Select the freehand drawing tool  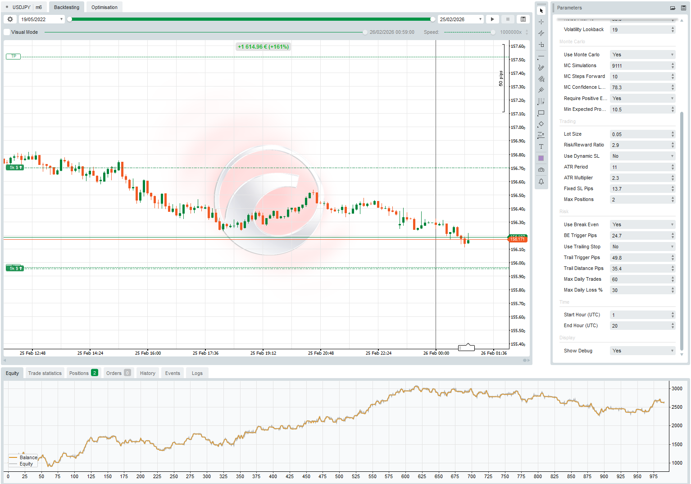pyautogui.click(x=541, y=68)
